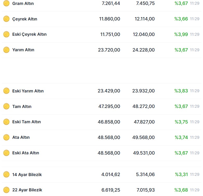This screenshot has height=196, width=203.
Task: Select the Eski Ata Altın name
Action: pos(25,153)
